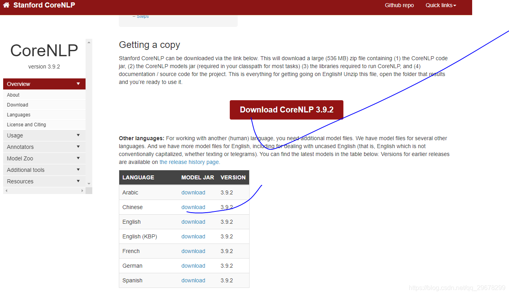Open the Github repo link

399,5
